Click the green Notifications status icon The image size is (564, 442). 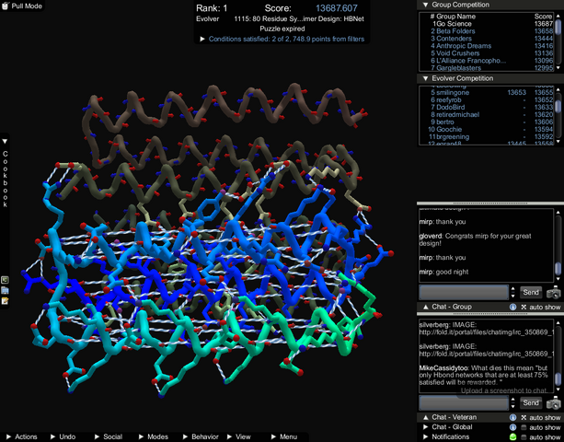pyautogui.click(x=512, y=437)
